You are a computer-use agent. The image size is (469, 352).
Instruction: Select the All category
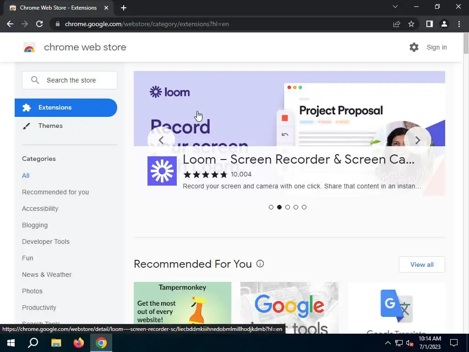[x=26, y=176]
